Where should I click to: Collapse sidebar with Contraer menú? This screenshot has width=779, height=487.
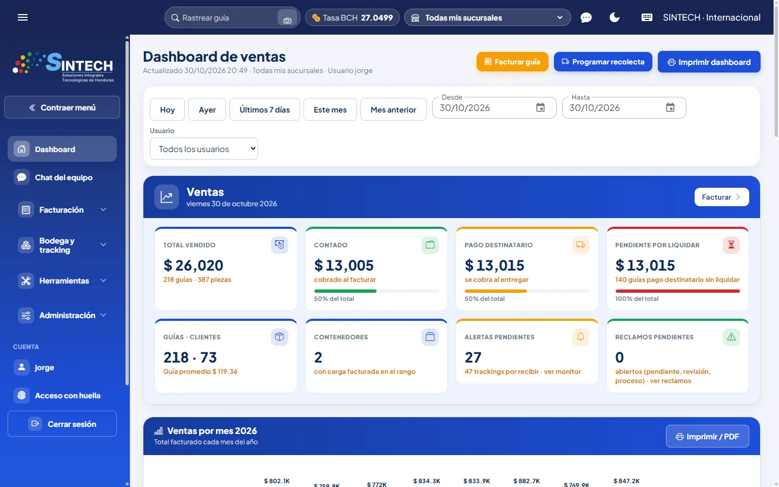62,107
